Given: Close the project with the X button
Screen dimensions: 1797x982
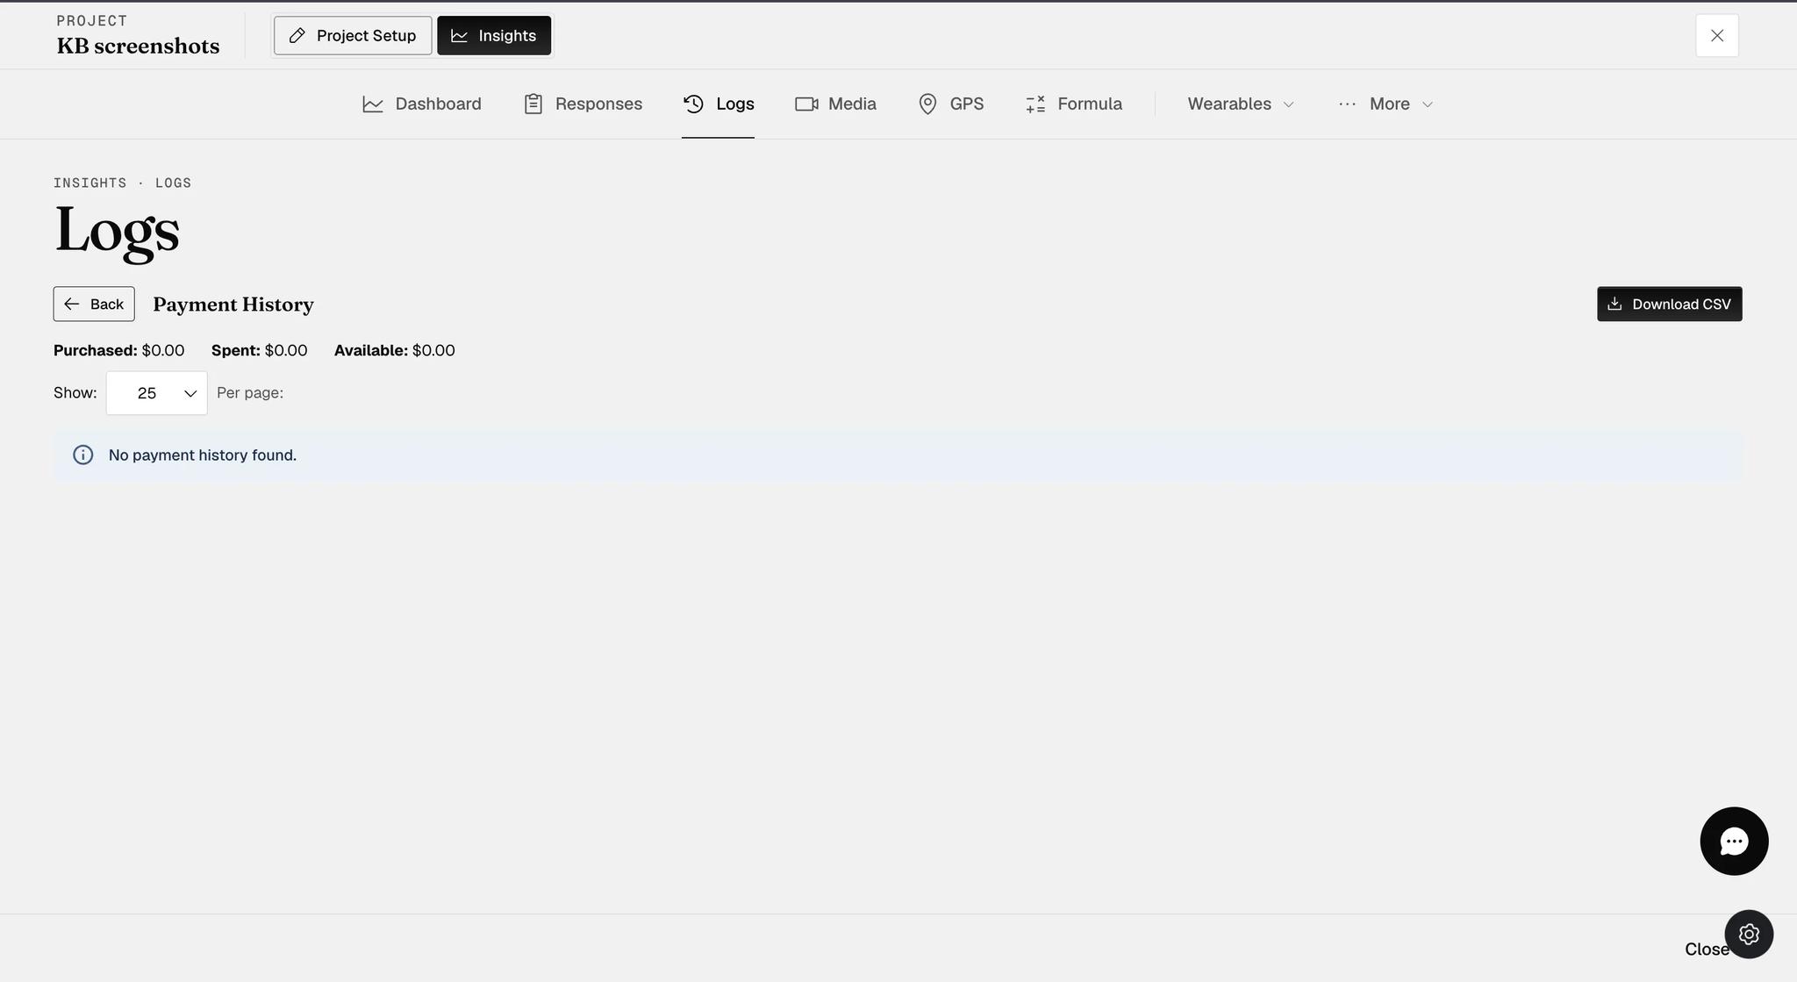Looking at the screenshot, I should (1717, 35).
